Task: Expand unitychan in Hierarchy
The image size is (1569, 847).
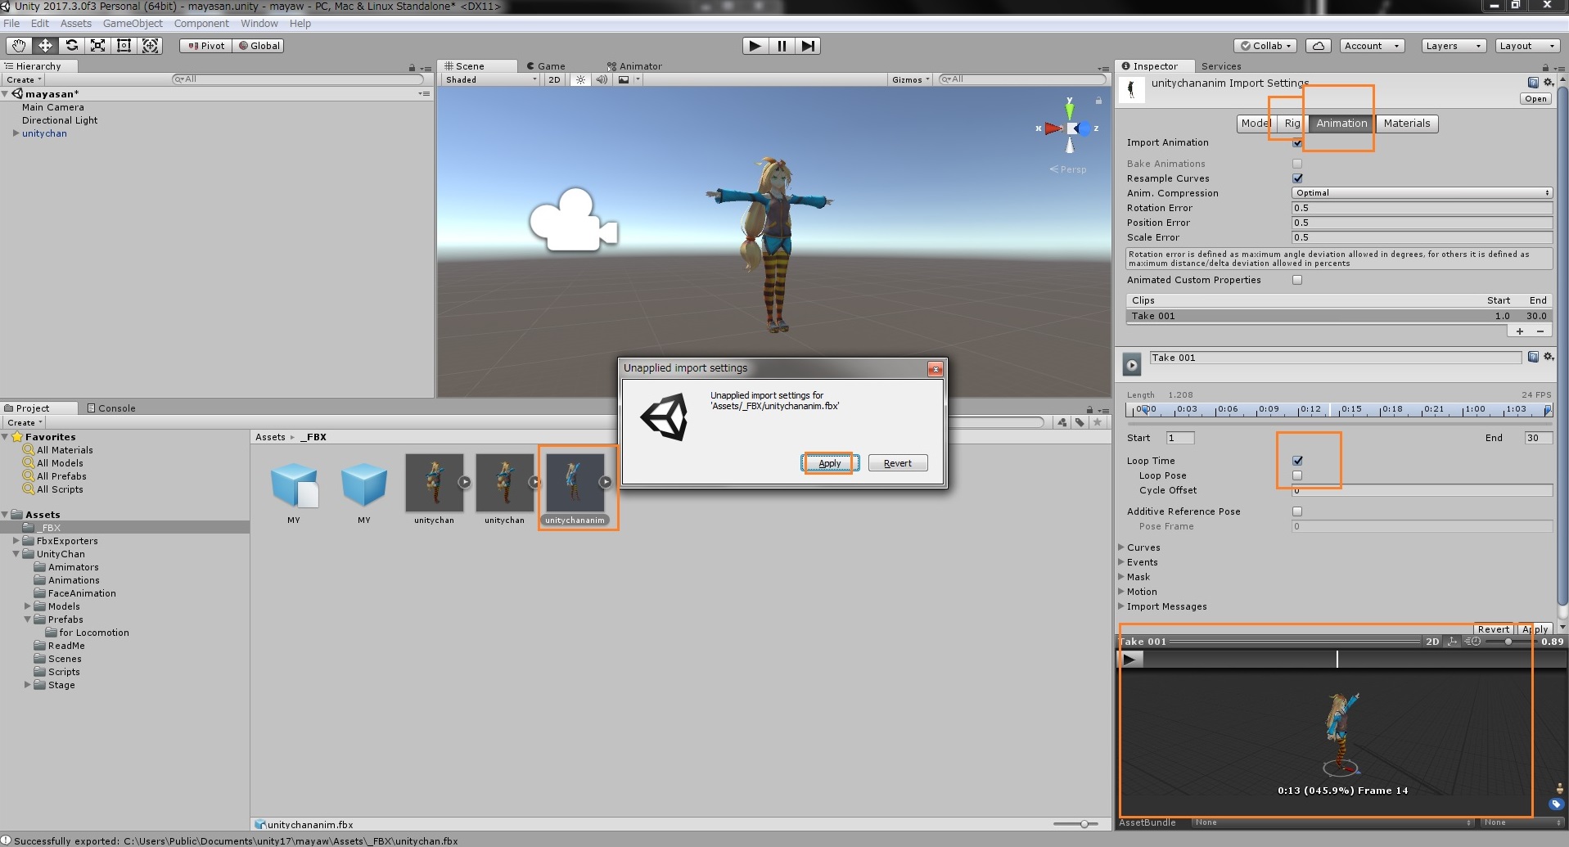Action: coord(16,133)
